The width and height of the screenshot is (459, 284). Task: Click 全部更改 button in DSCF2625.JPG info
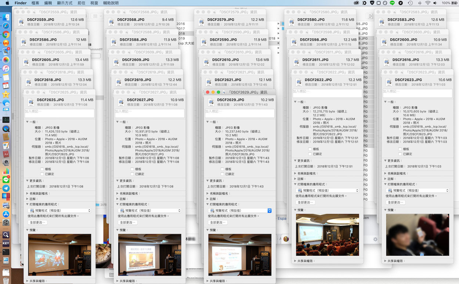(x=38, y=222)
